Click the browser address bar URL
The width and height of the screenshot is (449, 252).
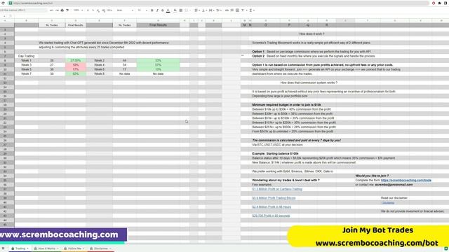tap(33, 3)
